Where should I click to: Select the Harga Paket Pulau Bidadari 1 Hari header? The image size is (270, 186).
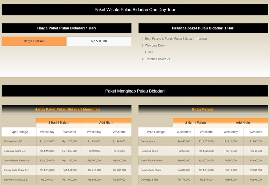[x=66, y=28]
